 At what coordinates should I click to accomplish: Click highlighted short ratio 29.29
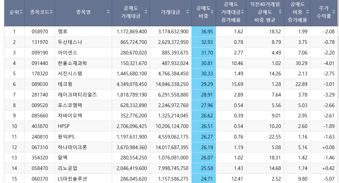(207, 84)
